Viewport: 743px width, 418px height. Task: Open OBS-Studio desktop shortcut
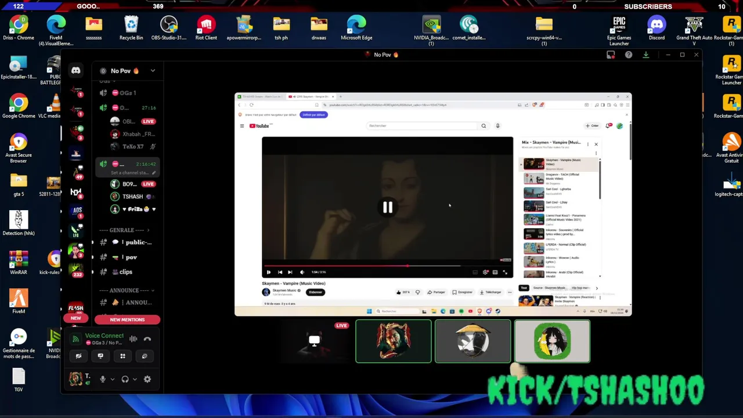(x=169, y=28)
